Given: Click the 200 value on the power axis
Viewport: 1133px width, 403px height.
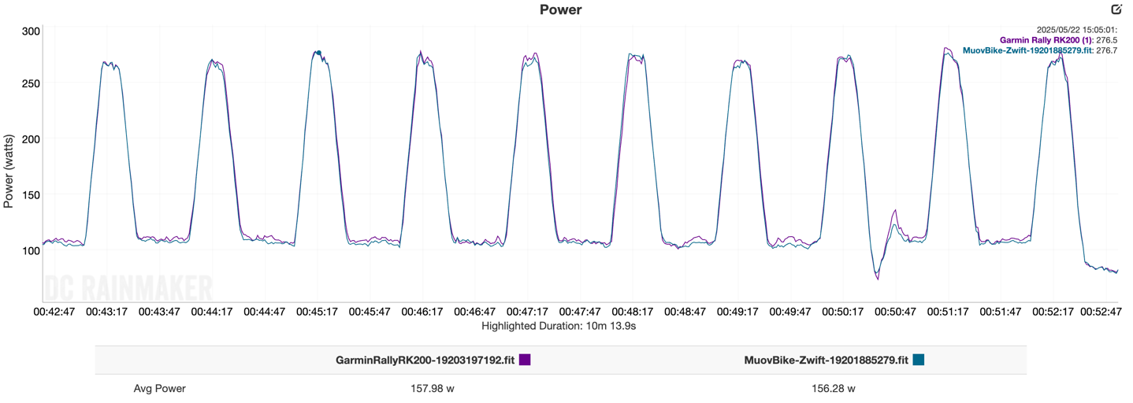Looking at the screenshot, I should tap(31, 139).
